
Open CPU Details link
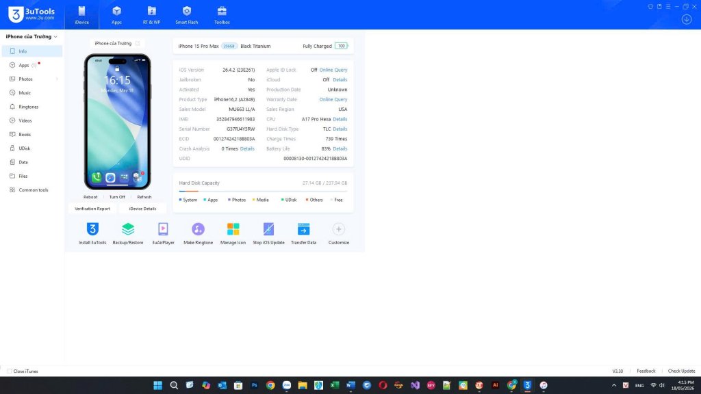pyautogui.click(x=340, y=119)
